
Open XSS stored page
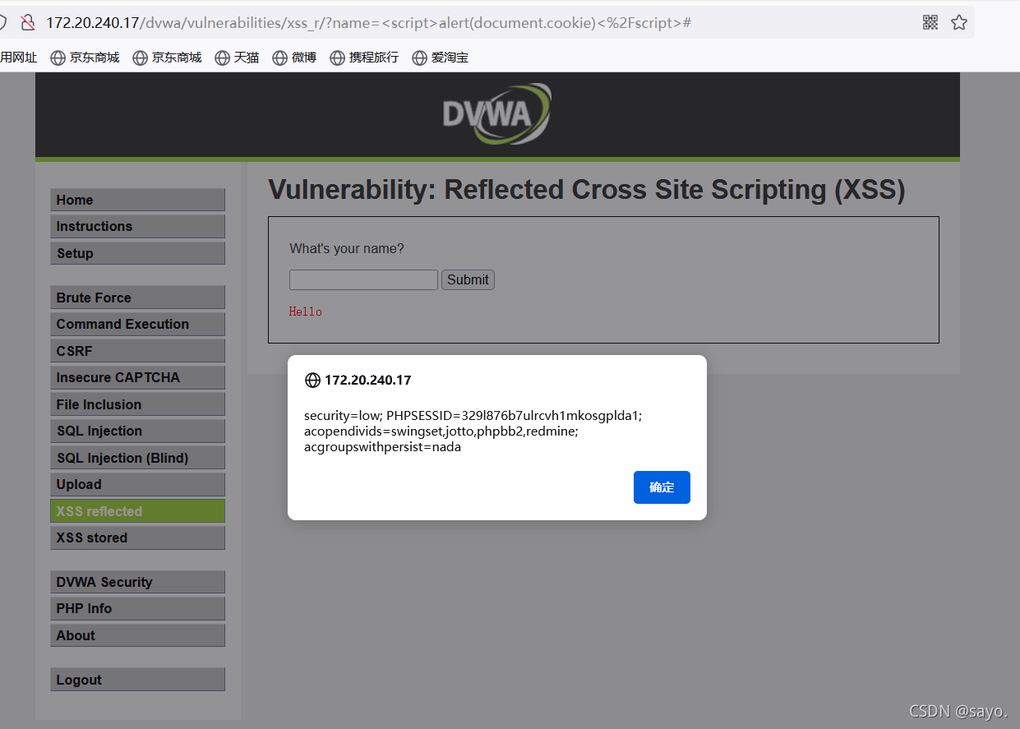[x=137, y=538]
